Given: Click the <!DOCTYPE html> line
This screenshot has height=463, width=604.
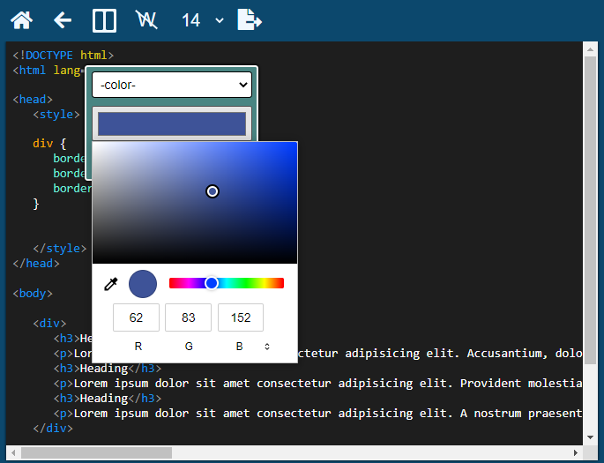Looking at the screenshot, I should [x=63, y=55].
